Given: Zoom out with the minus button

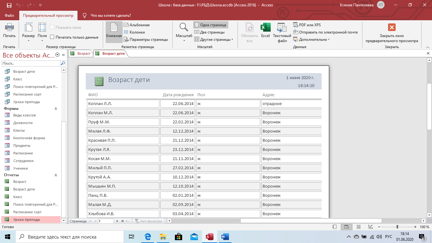Looking at the screenshot, I should click(x=379, y=227).
